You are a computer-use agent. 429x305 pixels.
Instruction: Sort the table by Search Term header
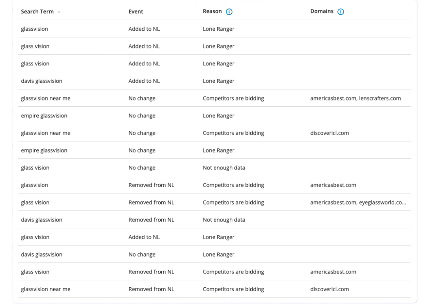pyautogui.click(x=37, y=11)
